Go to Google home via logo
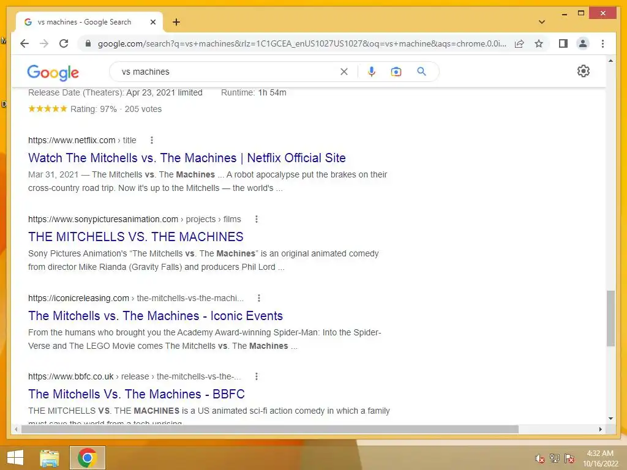Image resolution: width=627 pixels, height=470 pixels. (53, 72)
